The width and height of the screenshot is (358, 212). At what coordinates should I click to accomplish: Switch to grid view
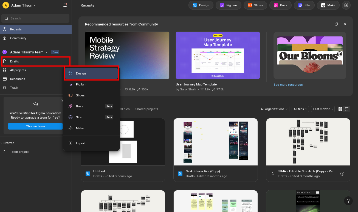point(340,109)
